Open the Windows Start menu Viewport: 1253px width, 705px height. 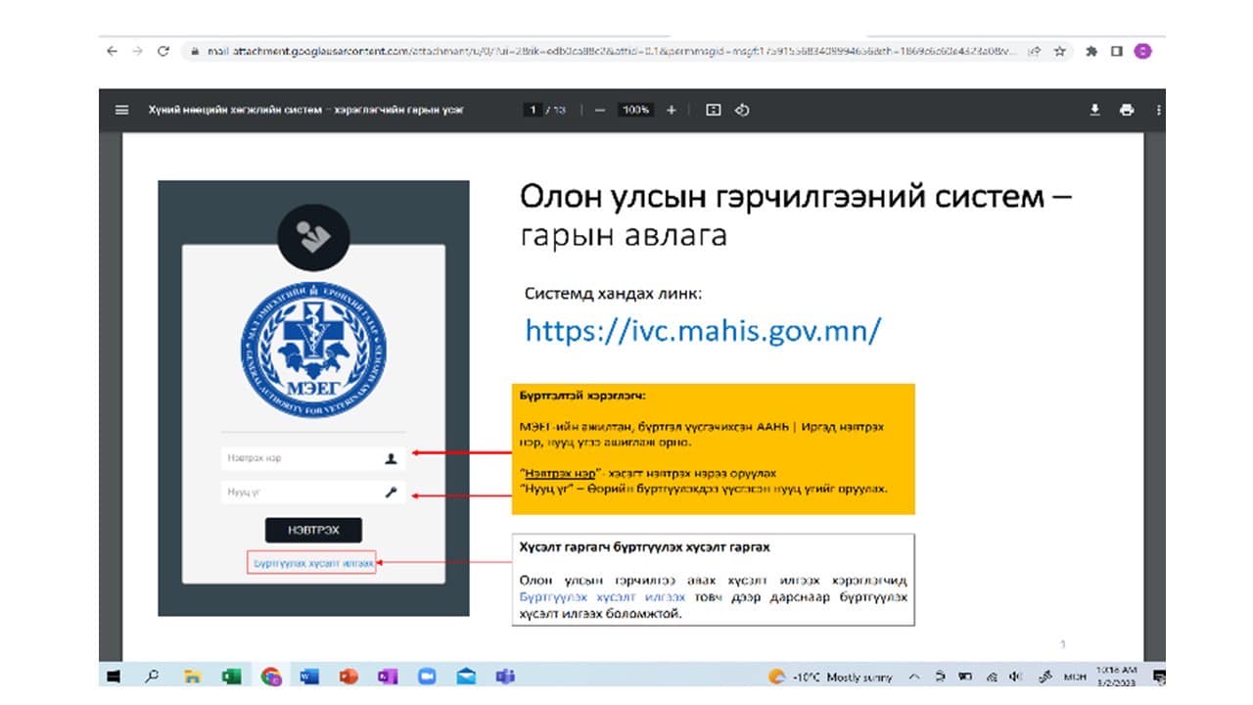tap(113, 676)
